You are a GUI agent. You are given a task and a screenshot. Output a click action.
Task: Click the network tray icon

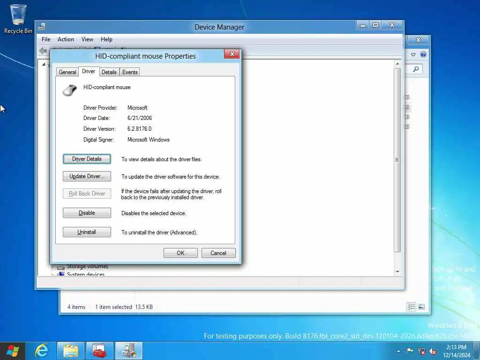tap(421, 351)
